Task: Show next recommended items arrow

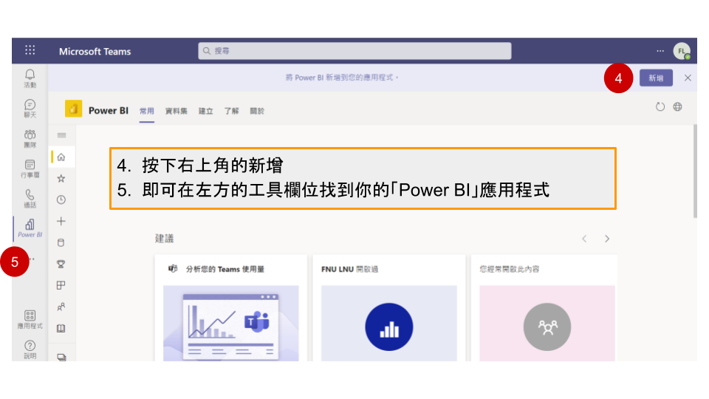Action: 607,239
